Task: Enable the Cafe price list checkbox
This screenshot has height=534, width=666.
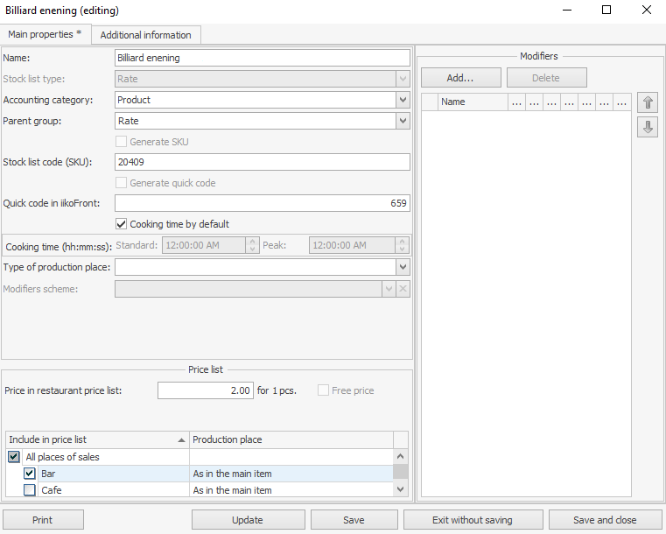Action: coord(30,490)
